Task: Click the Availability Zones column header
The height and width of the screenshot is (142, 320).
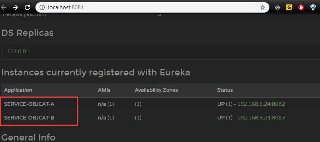Action: (156, 90)
